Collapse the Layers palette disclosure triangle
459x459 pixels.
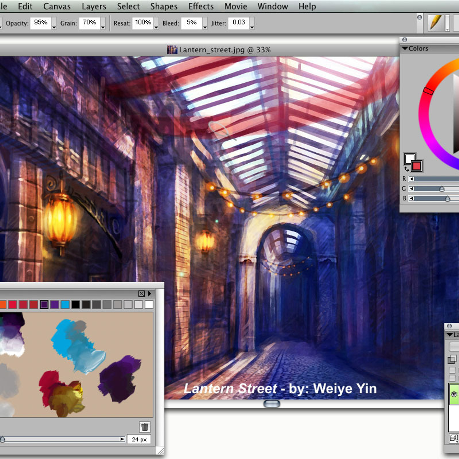tap(449, 335)
